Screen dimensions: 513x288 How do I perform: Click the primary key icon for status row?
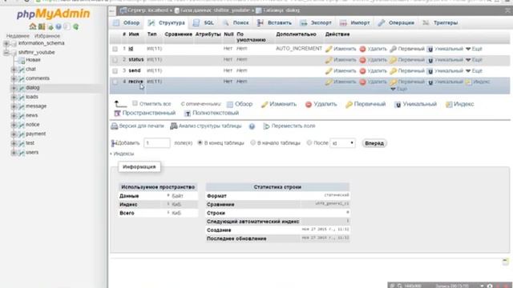(394, 60)
